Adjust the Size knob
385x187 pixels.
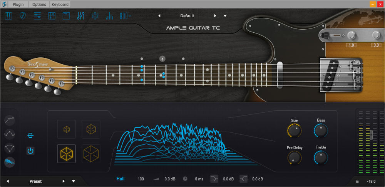294,130
